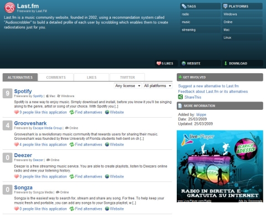
Task: Click the heart icon in Grooveshark row
Action: 17,144
